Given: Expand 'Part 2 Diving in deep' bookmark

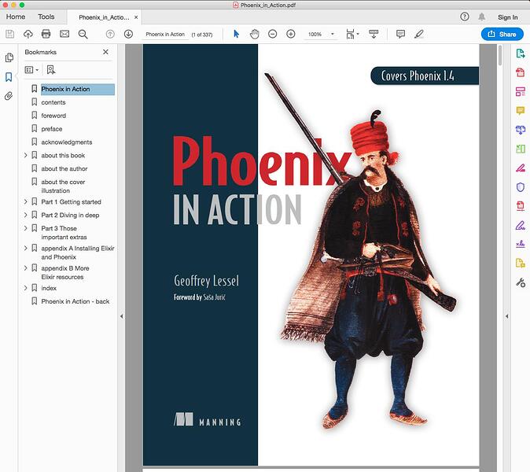Looking at the screenshot, I should click(26, 215).
